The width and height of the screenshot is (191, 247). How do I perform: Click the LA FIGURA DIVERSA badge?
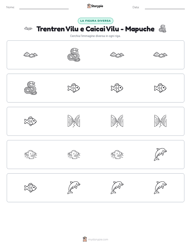pos(95,21)
